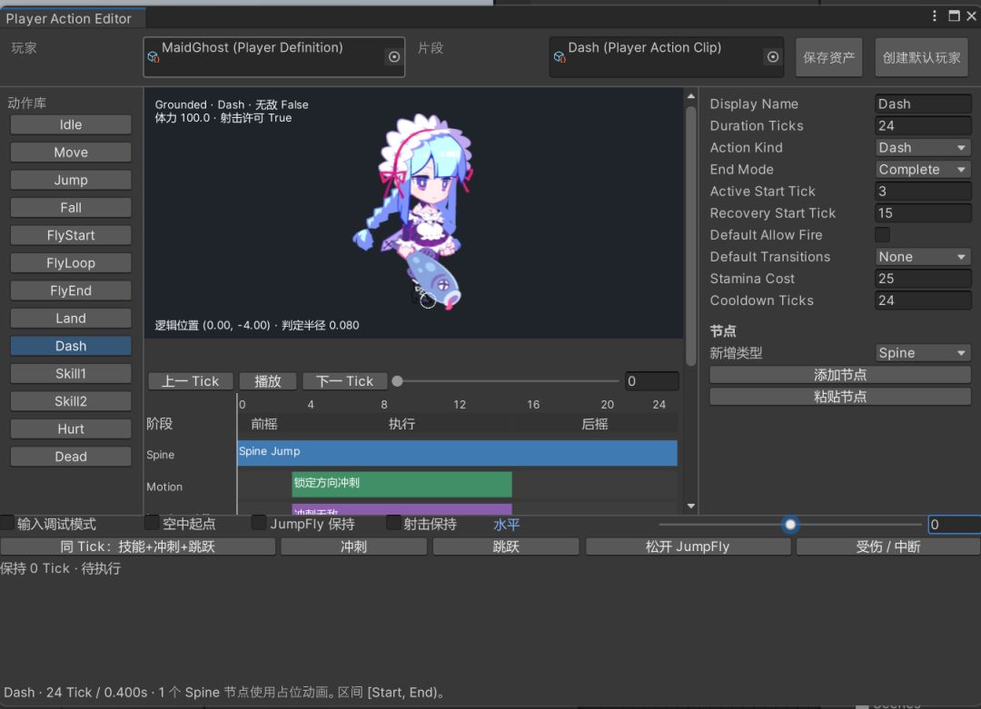The height and width of the screenshot is (709, 981).
Task: Click the direction slider value field
Action: click(x=954, y=524)
